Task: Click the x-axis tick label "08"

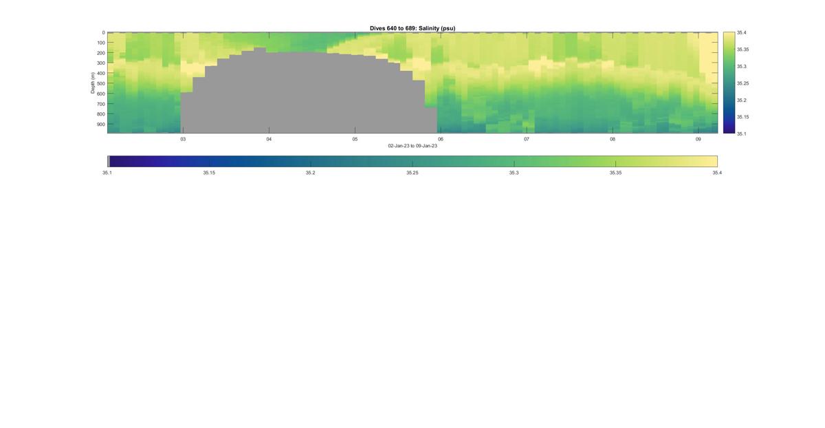Action: pyautogui.click(x=613, y=139)
